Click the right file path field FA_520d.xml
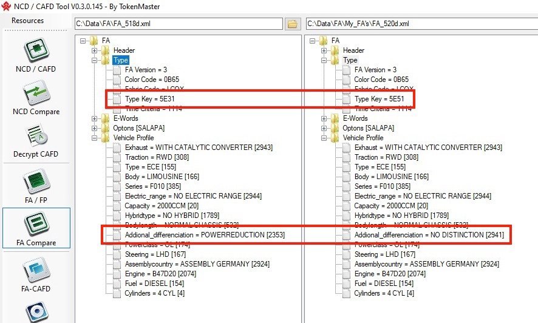This screenshot has width=538, height=323. (x=419, y=24)
